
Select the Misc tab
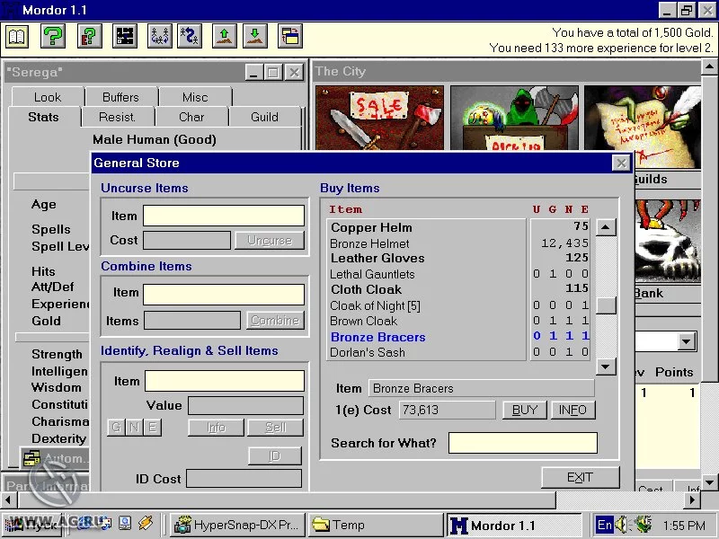195,97
